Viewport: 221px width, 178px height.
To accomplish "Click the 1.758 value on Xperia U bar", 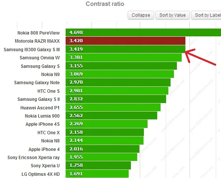I will 76,165.
